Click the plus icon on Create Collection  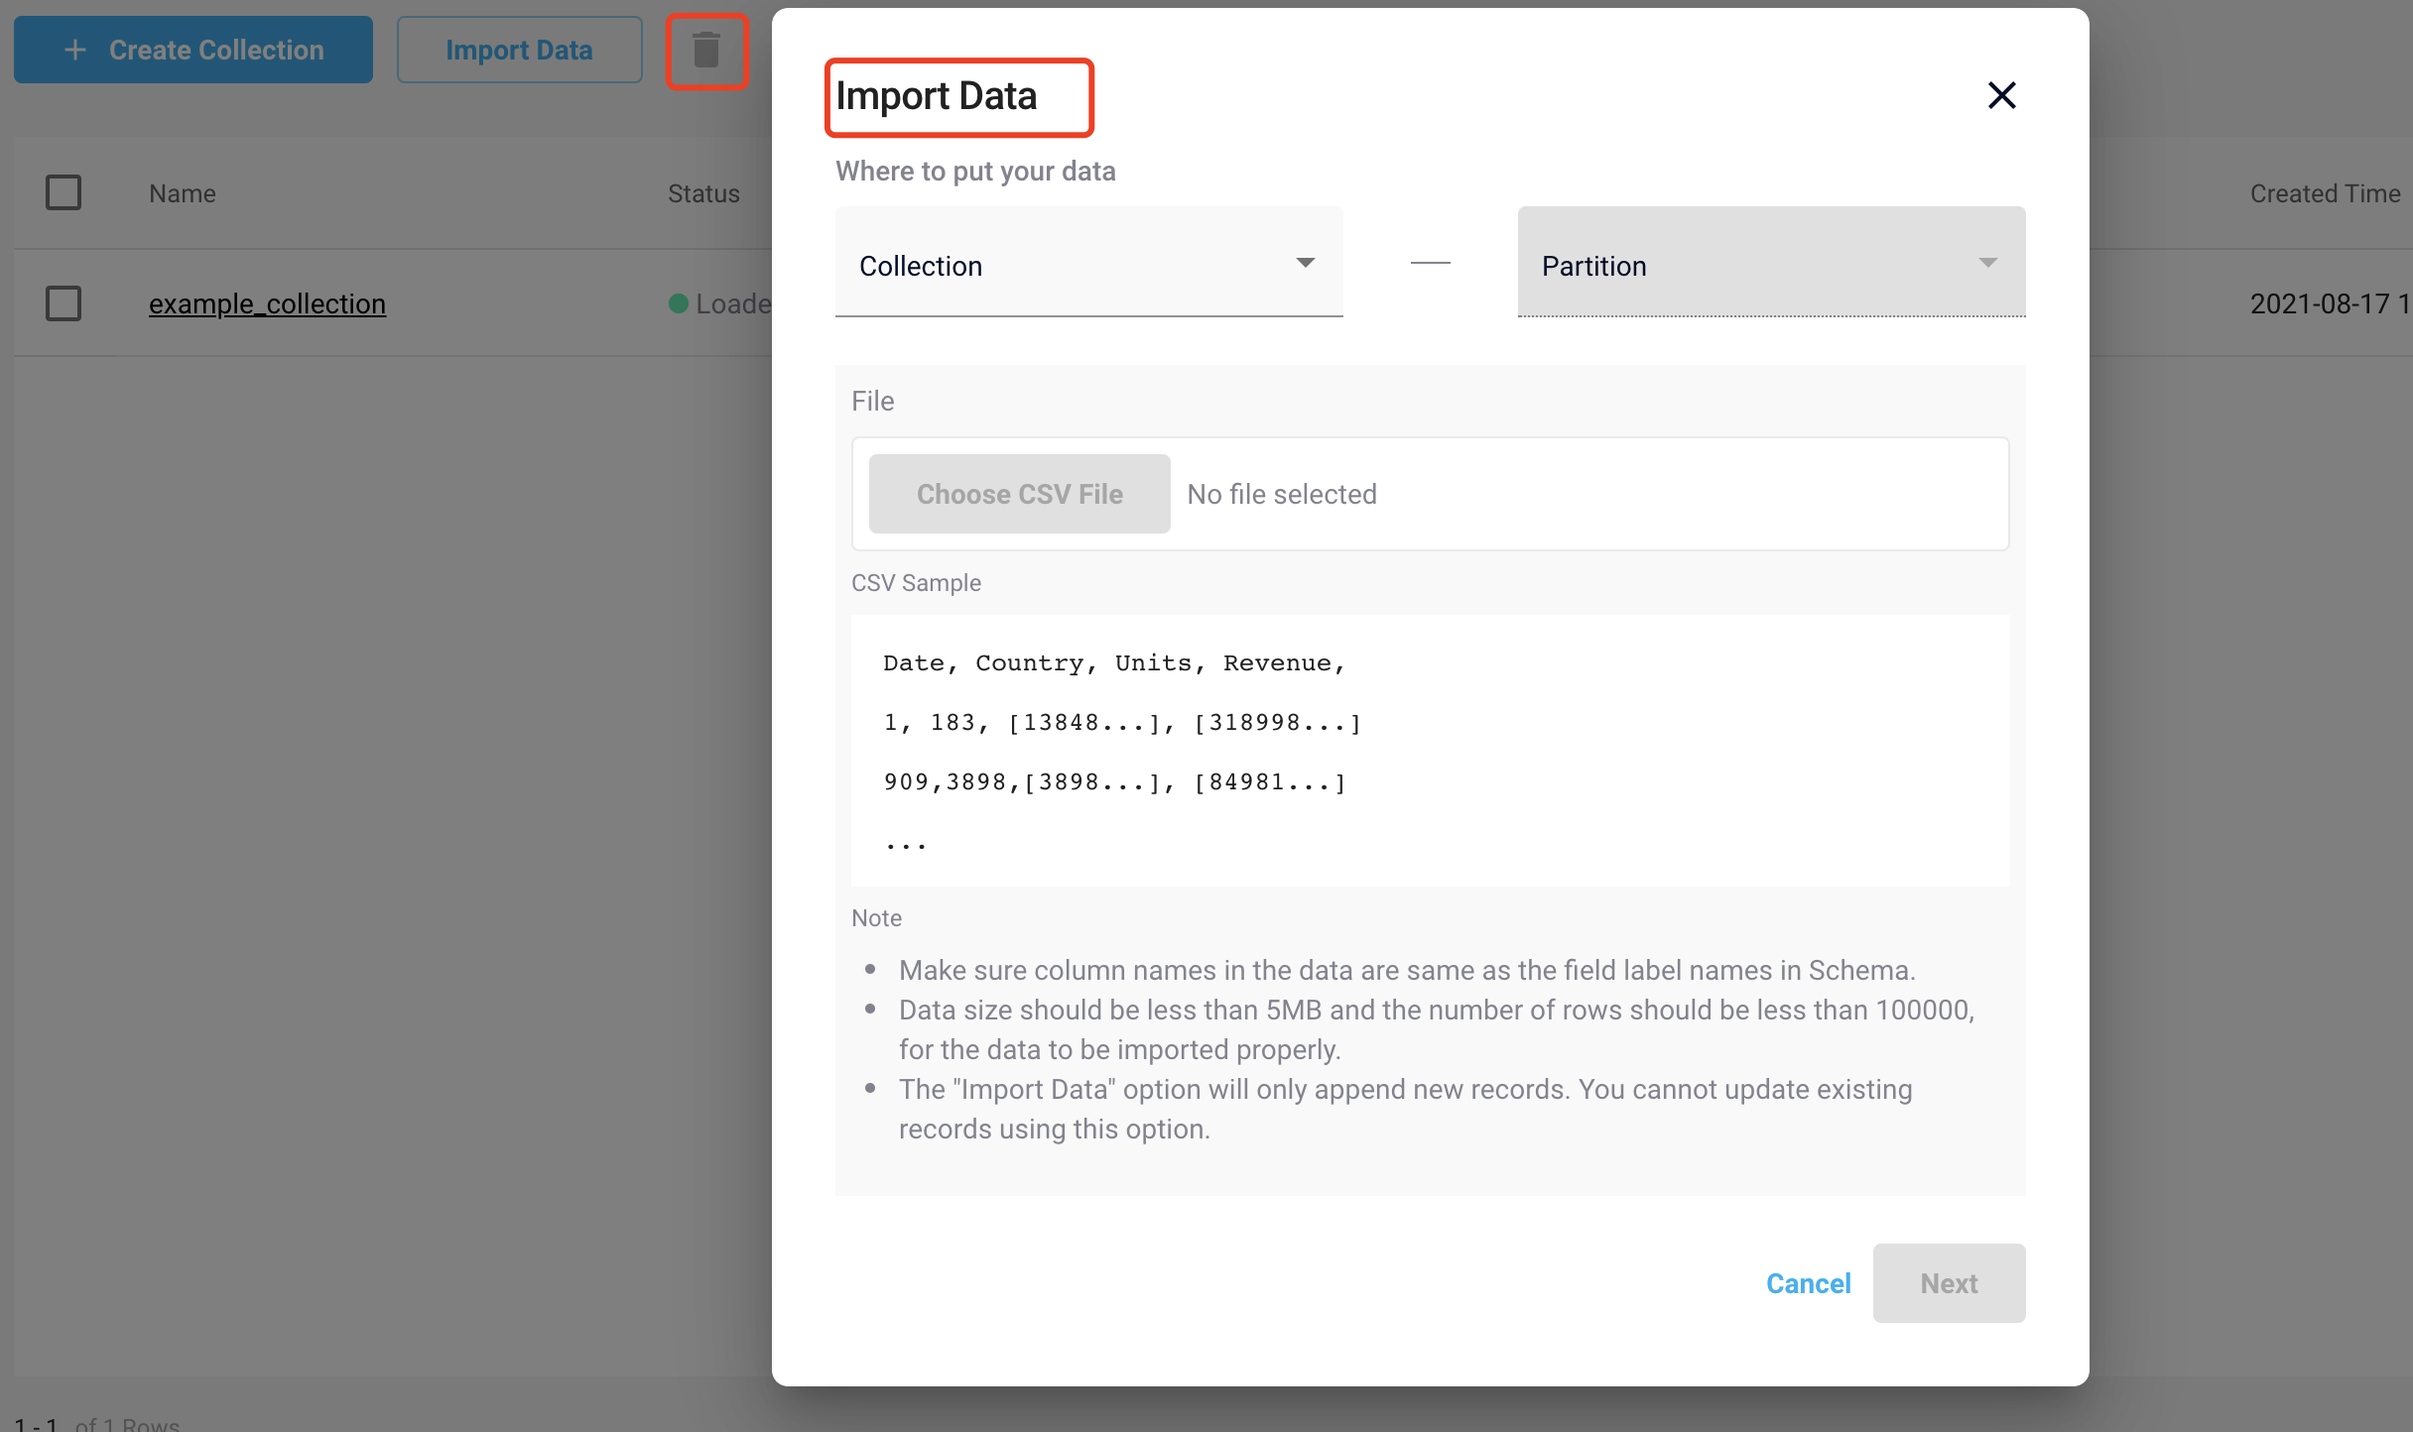click(75, 50)
